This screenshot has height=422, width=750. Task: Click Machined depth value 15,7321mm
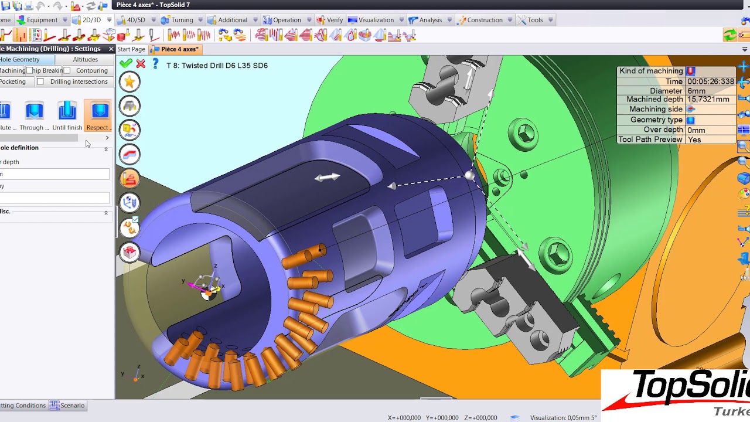pyautogui.click(x=708, y=100)
